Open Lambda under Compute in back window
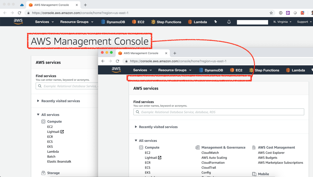Image resolution: width=313 pixels, height=177 pixels. (x=53, y=151)
